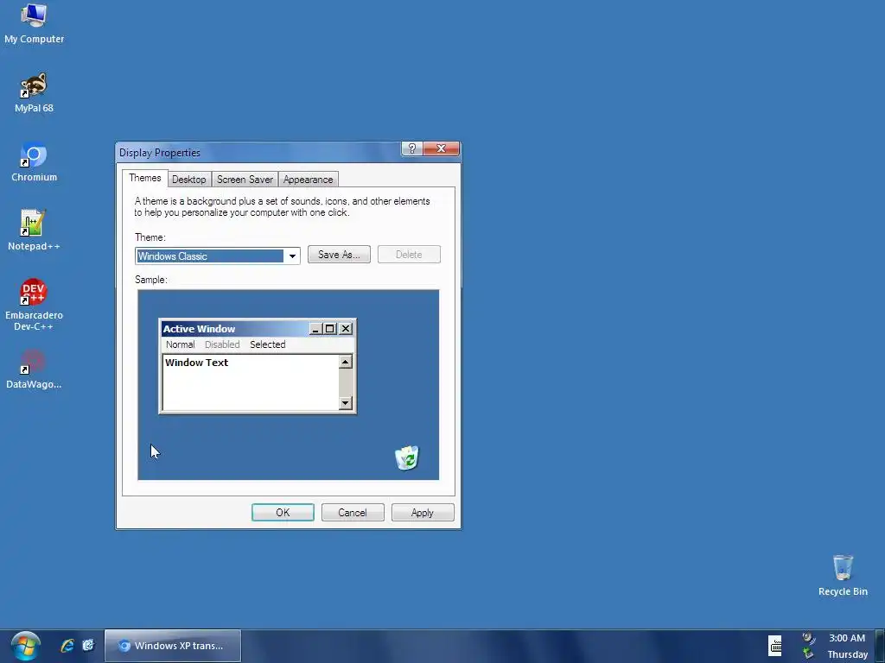Switch to the Desktop tab
Viewport: 885px width, 663px height.
(189, 180)
